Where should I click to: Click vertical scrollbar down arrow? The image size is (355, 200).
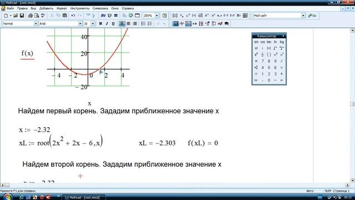point(352,180)
